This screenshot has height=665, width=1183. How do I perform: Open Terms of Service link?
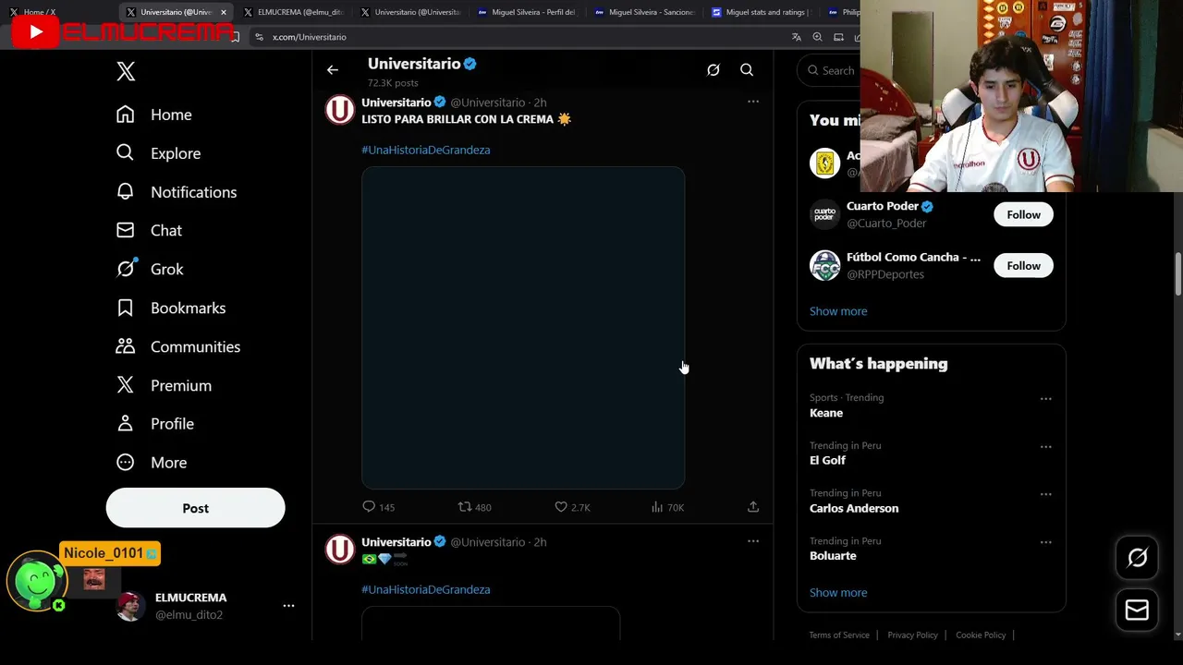pyautogui.click(x=839, y=635)
